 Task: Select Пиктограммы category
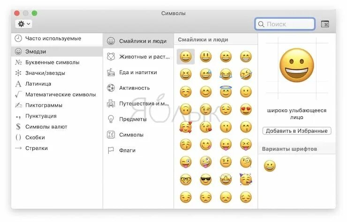coord(57,105)
